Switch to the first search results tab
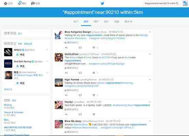Screen dimensions: 189x136 [x=76, y=22]
